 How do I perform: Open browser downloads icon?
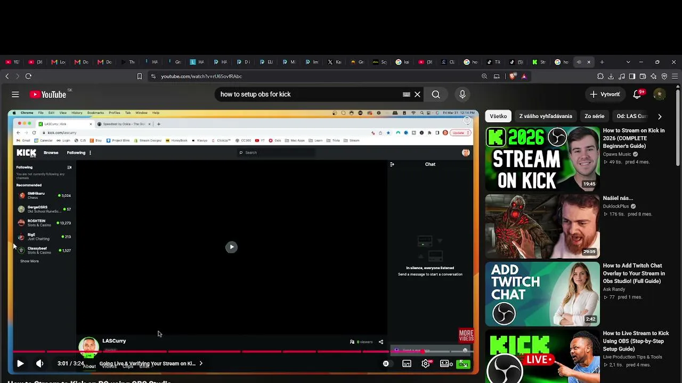click(x=611, y=77)
